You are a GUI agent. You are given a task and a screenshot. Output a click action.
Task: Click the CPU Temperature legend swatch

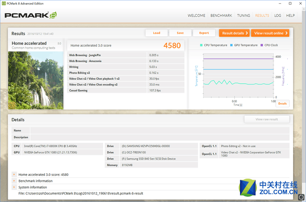201,45
